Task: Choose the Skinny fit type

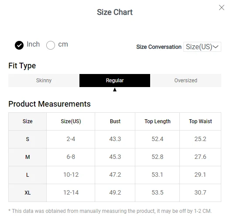Action: 44,81
